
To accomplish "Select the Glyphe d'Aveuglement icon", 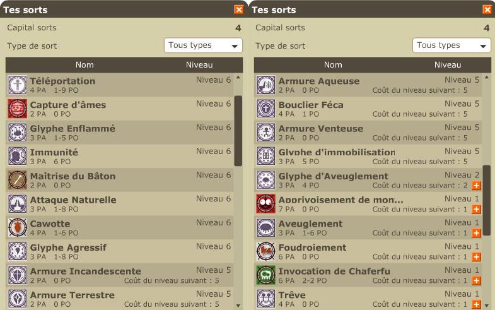I will tap(266, 180).
